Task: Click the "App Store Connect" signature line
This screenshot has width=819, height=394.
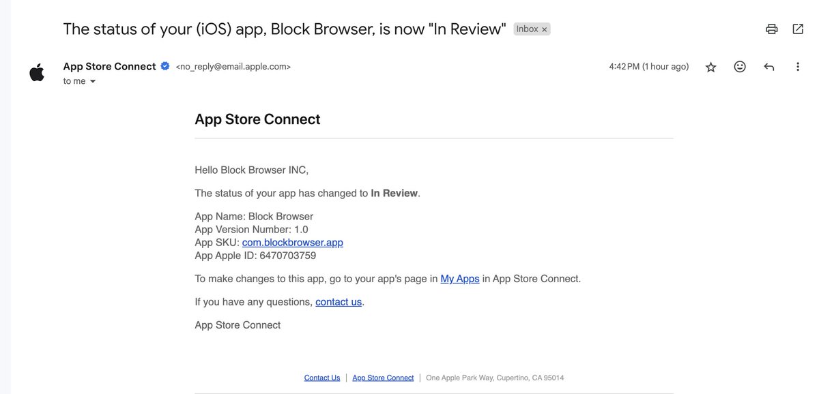Action: pos(238,325)
